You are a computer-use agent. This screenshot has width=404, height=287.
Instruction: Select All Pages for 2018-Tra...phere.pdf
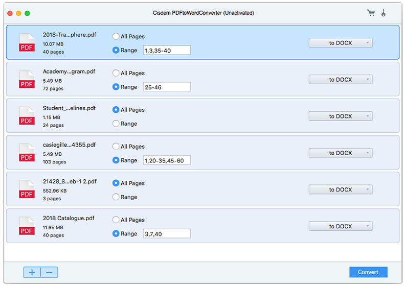pos(116,36)
